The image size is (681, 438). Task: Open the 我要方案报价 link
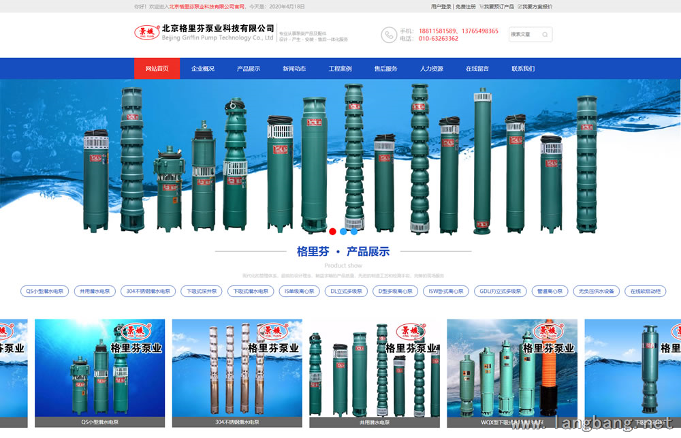(x=537, y=7)
